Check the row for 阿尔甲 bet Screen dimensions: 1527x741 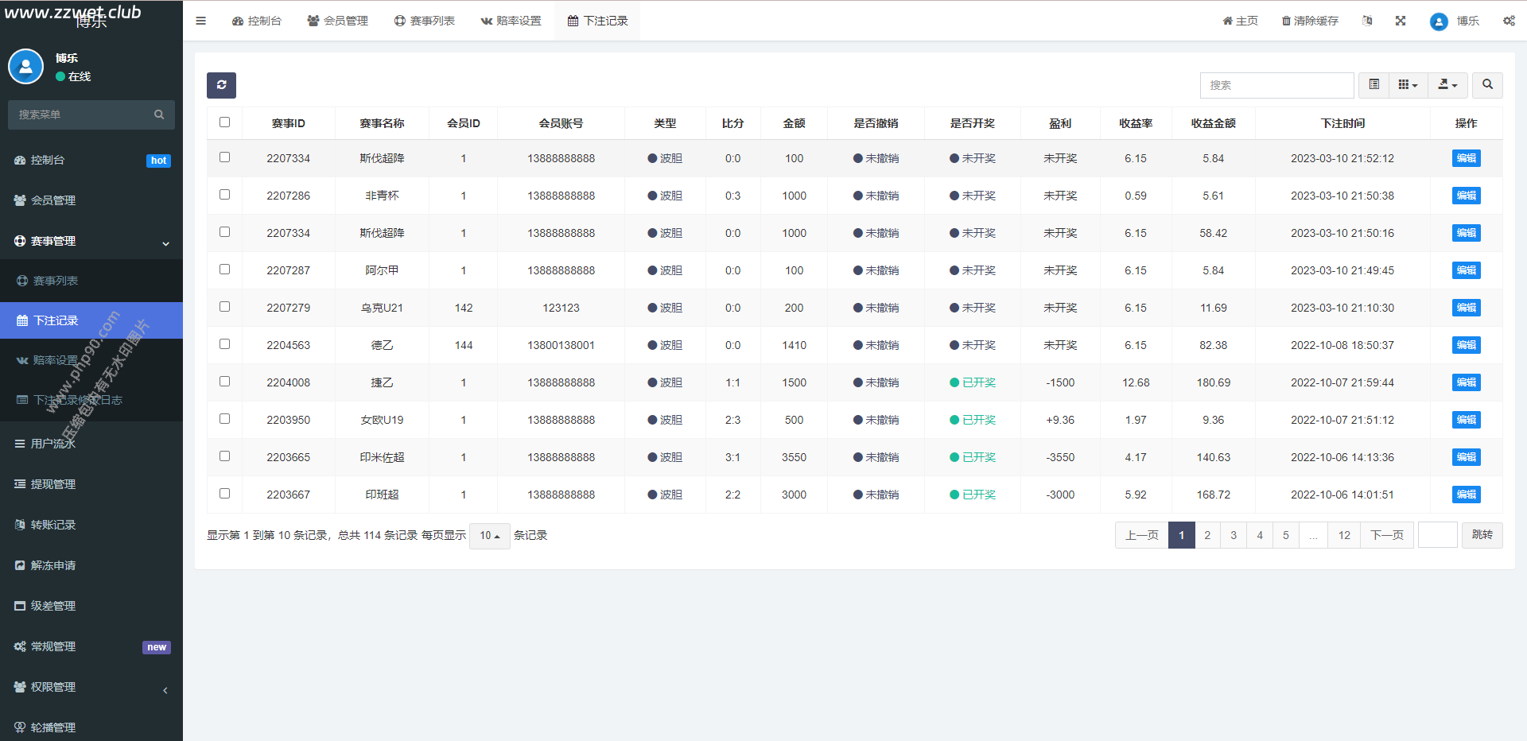pyautogui.click(x=224, y=270)
